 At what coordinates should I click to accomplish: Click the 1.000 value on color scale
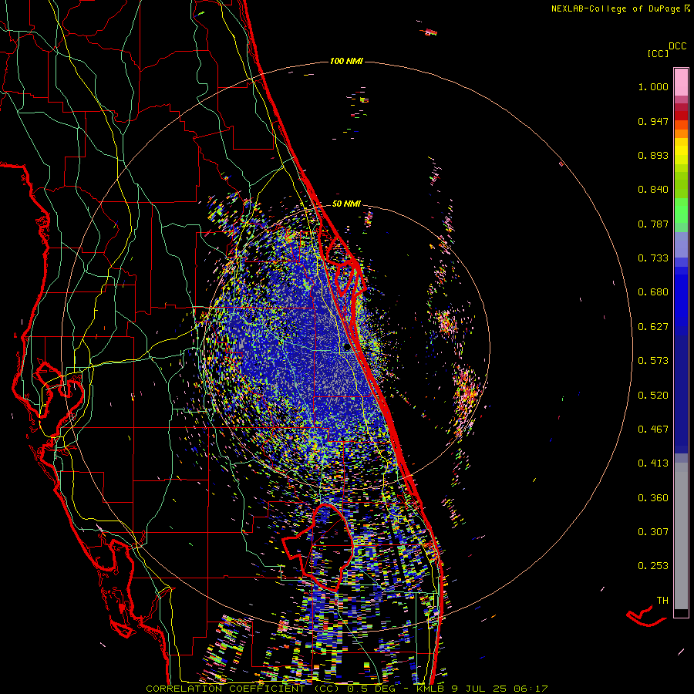pos(653,86)
